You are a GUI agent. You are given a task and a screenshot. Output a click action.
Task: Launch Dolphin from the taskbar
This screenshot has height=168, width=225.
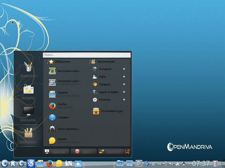(x=40, y=164)
